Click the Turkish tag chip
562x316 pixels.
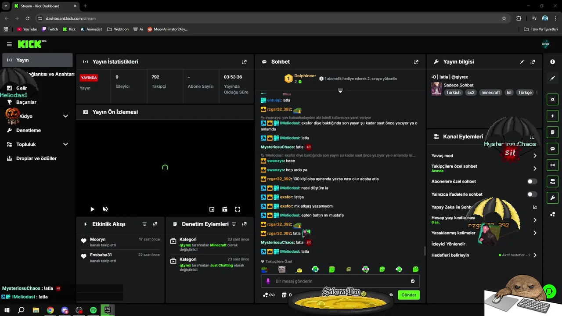(x=454, y=93)
